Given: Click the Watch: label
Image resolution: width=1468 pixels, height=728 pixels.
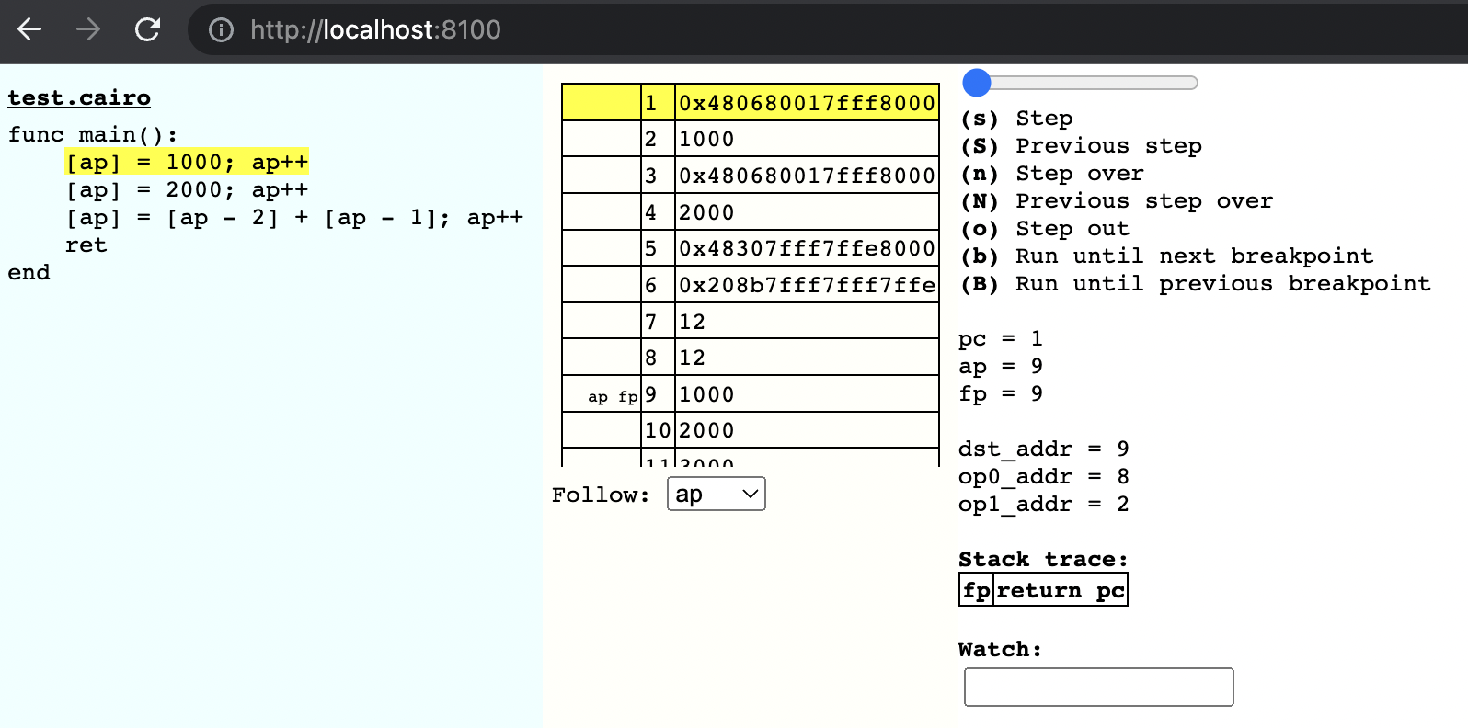Looking at the screenshot, I should [x=1000, y=650].
